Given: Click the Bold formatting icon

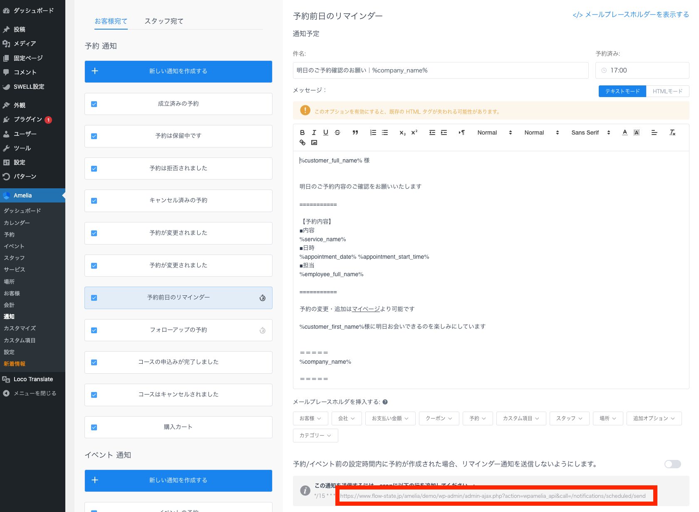Looking at the screenshot, I should [302, 132].
